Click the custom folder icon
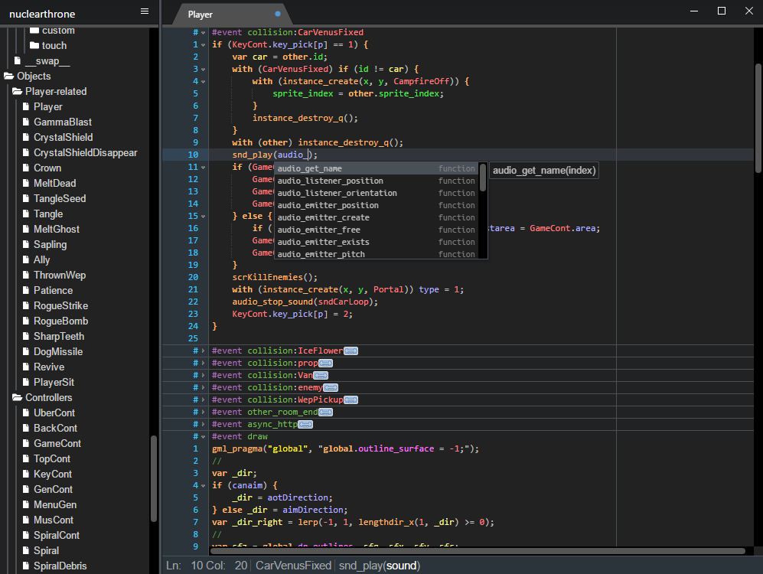The image size is (763, 574). click(34, 30)
